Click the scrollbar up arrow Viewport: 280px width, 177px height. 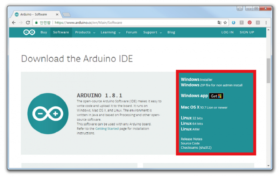click(268, 30)
